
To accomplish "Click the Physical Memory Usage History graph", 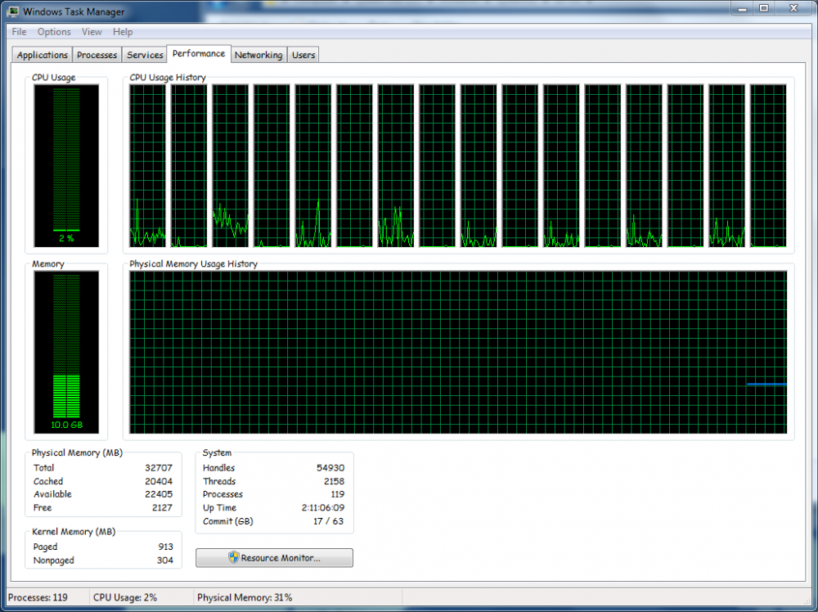I will (458, 353).
